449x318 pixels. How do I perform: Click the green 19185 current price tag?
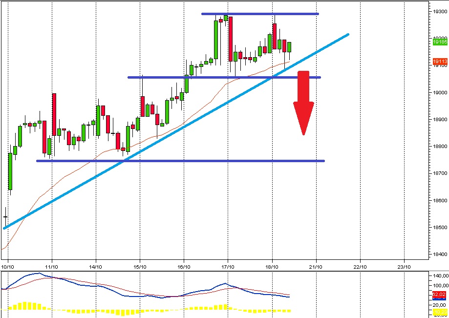tap(440, 42)
